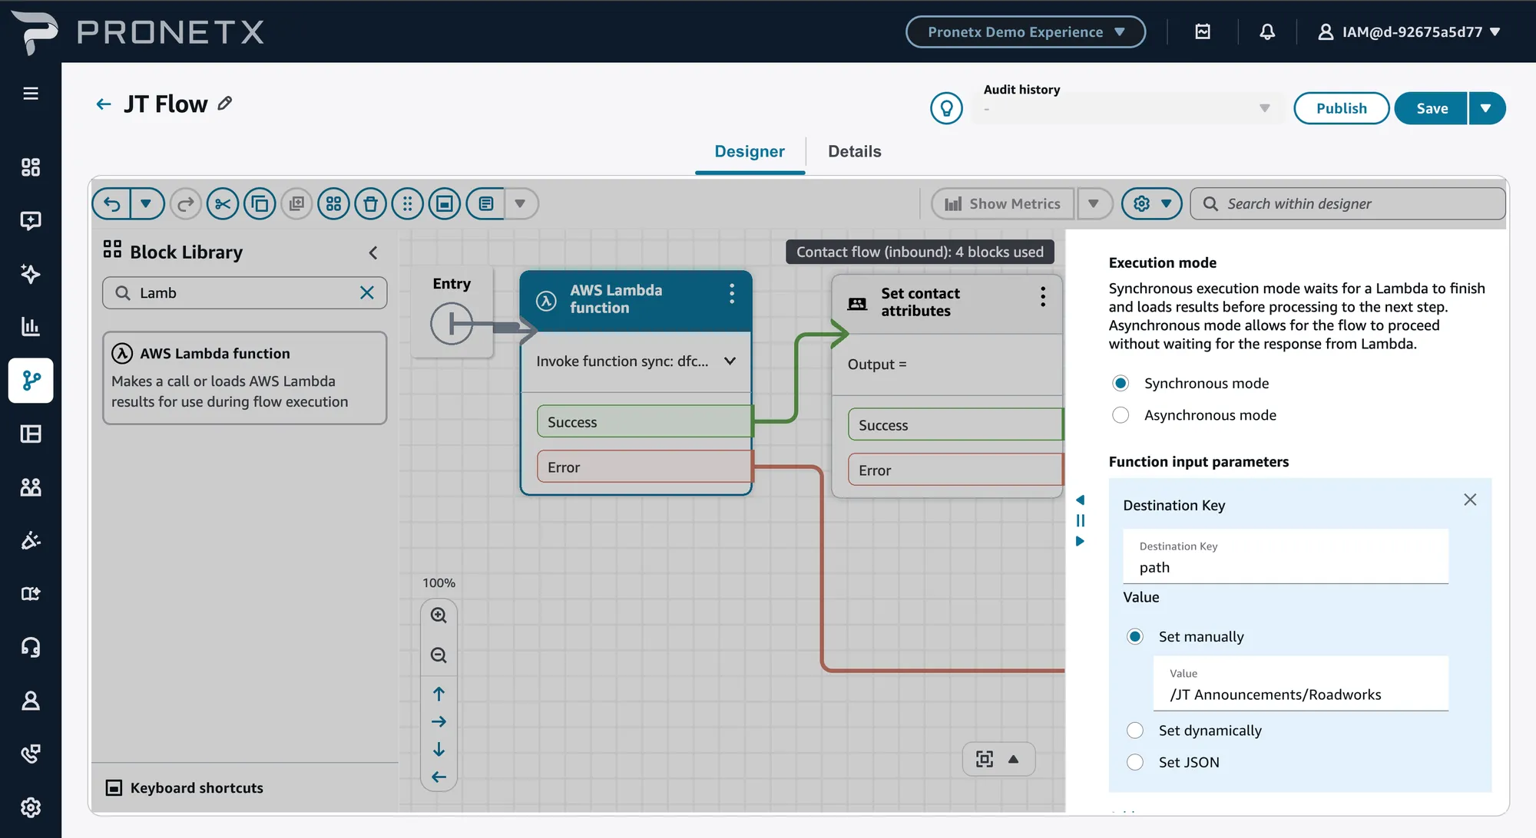Viewport: 1536px width, 838px height.
Task: Collapse the Block Library panel
Action: [x=373, y=252]
